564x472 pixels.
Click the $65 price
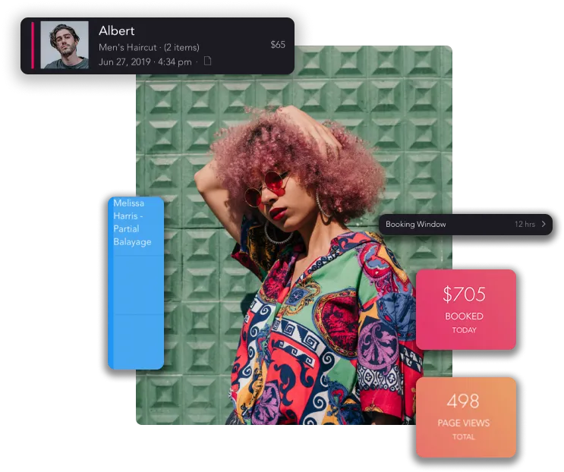click(278, 45)
